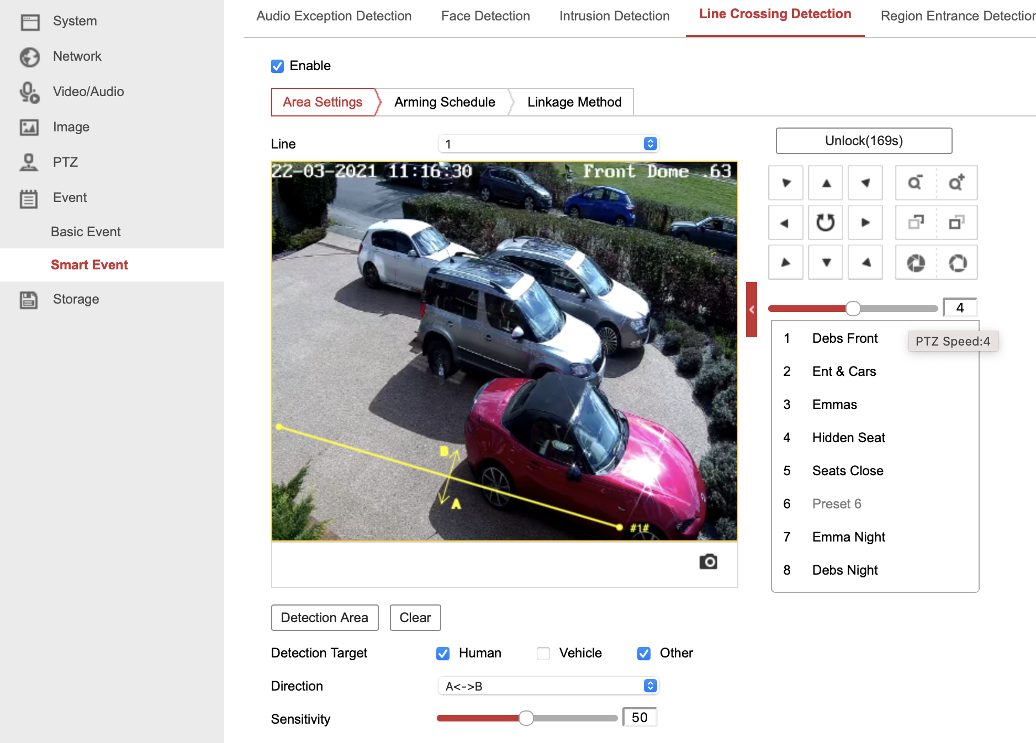
Task: Enable the Vehicle detection target
Action: tap(543, 654)
